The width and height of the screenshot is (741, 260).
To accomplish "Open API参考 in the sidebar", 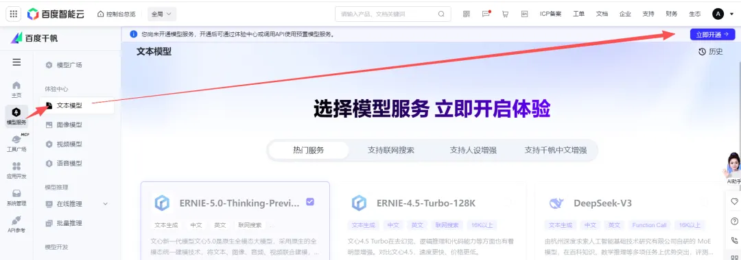I will point(16,224).
